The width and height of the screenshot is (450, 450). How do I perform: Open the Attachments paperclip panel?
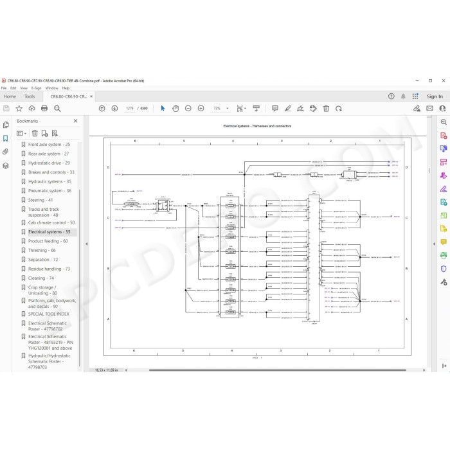(5, 152)
